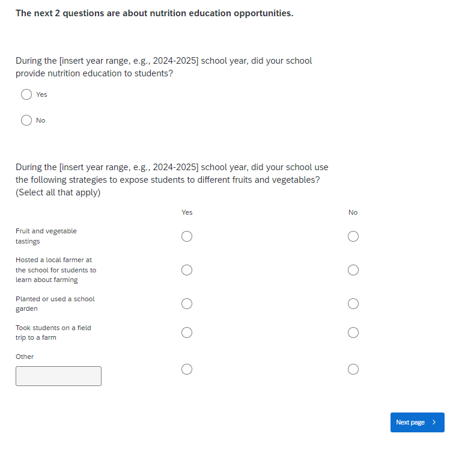Mark Yes for hosted a local farmer
Image resolution: width=462 pixels, height=457 pixels.
[187, 270]
